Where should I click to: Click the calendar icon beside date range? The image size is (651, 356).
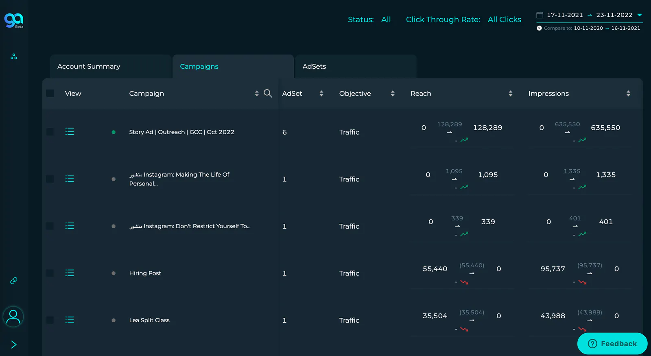(540, 15)
